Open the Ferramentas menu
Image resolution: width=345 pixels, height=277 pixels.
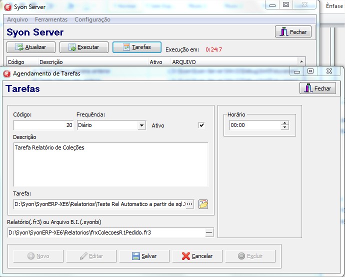[x=51, y=19]
